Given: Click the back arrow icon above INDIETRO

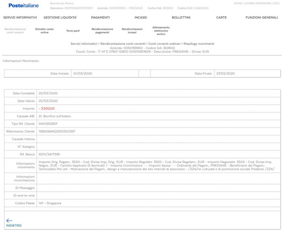Looking at the screenshot, I should pos(9,221).
